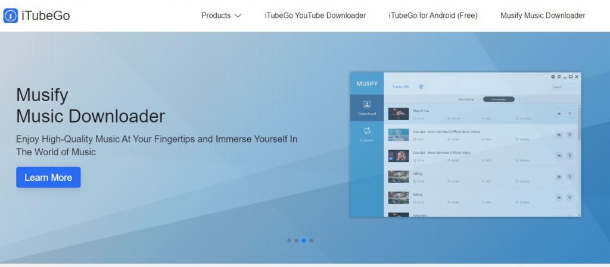The image size is (610, 267).
Task: Open the Convert section in Musify sidebar
Action: coord(367,134)
